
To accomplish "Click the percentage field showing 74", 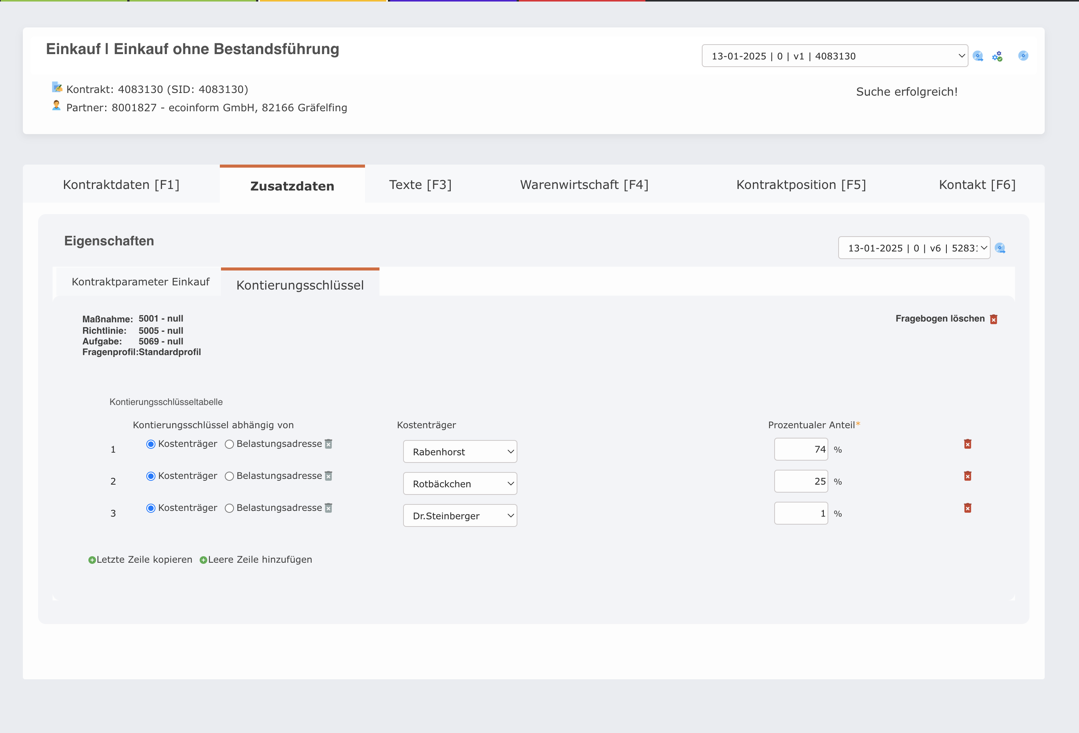I will [x=800, y=449].
